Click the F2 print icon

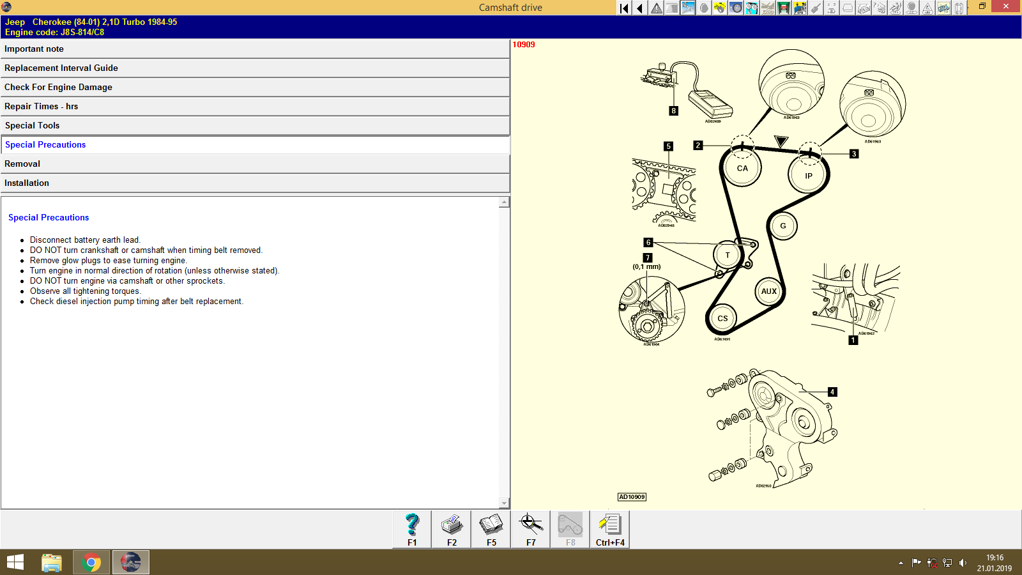[x=452, y=527]
